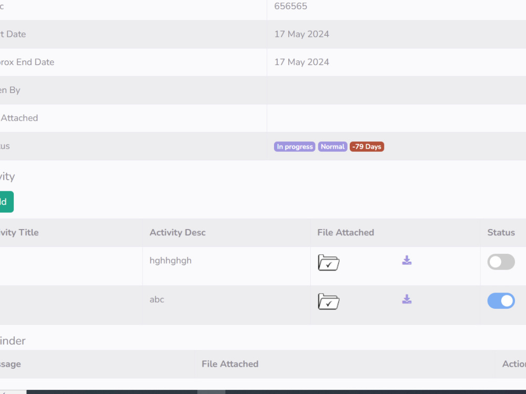Click the In progress status badge
The height and width of the screenshot is (394, 526).
pos(295,147)
